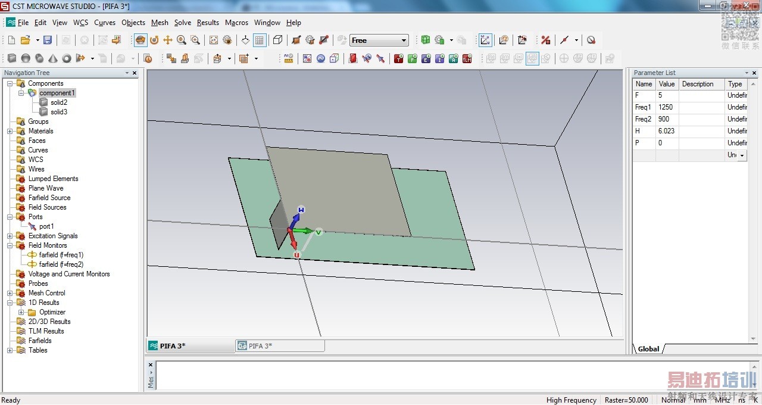Expand the Materials tree node
Screen dimensions: 762x405
click(x=10, y=131)
